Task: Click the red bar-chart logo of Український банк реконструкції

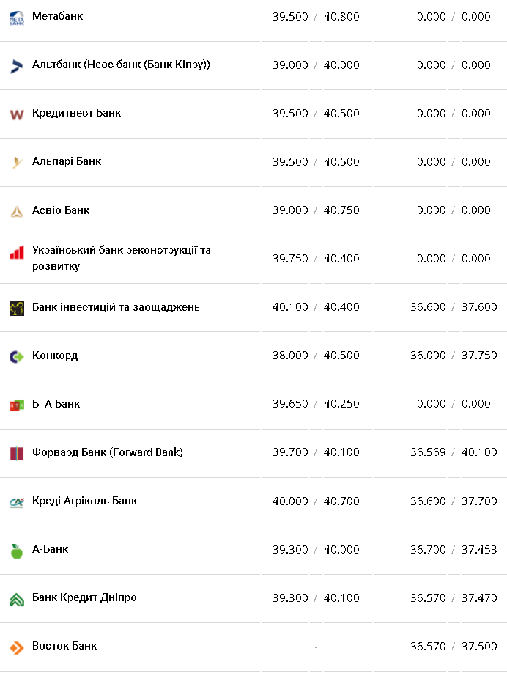Action: [16, 252]
